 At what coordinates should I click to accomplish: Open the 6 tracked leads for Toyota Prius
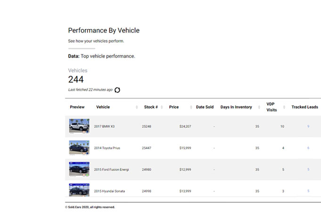[308, 148]
